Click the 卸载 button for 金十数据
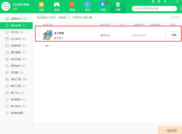This screenshot has width=182, height=134. (x=174, y=35)
